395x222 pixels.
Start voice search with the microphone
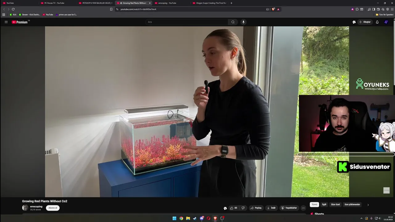pos(243,22)
